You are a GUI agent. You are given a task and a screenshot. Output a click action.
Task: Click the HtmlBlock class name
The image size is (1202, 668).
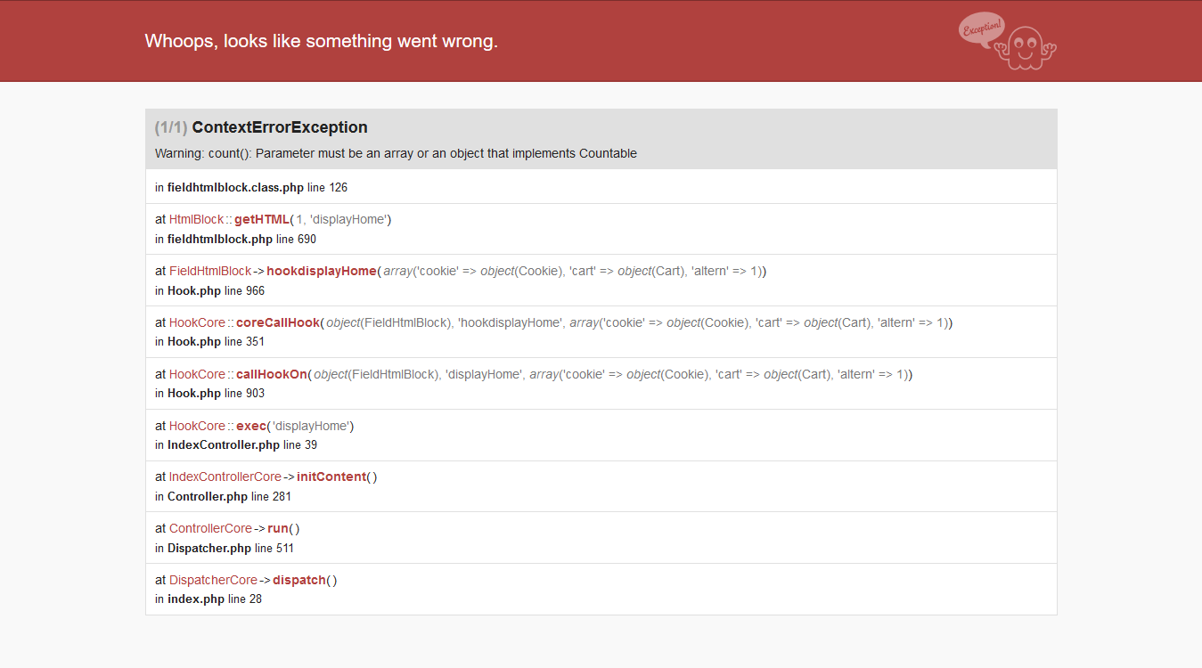196,219
